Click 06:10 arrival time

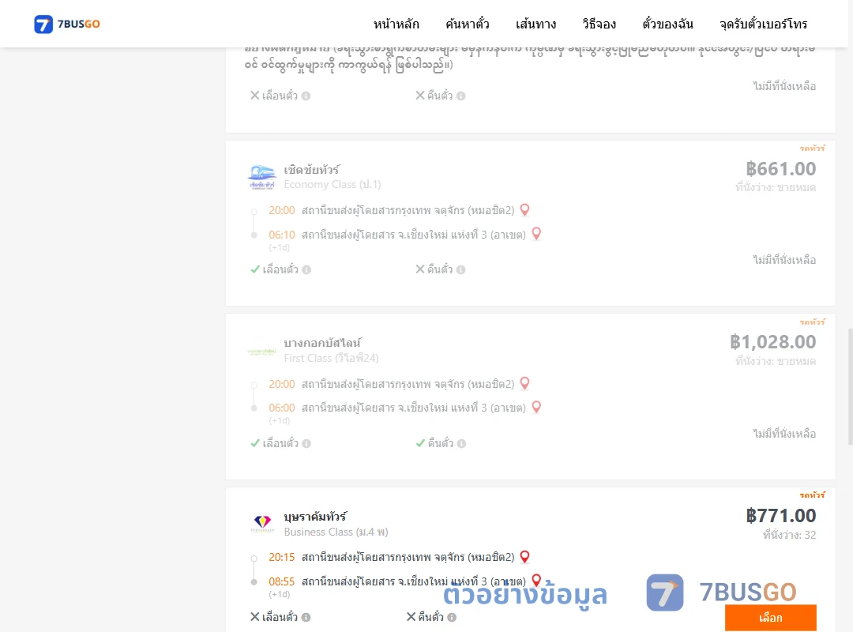click(x=282, y=235)
